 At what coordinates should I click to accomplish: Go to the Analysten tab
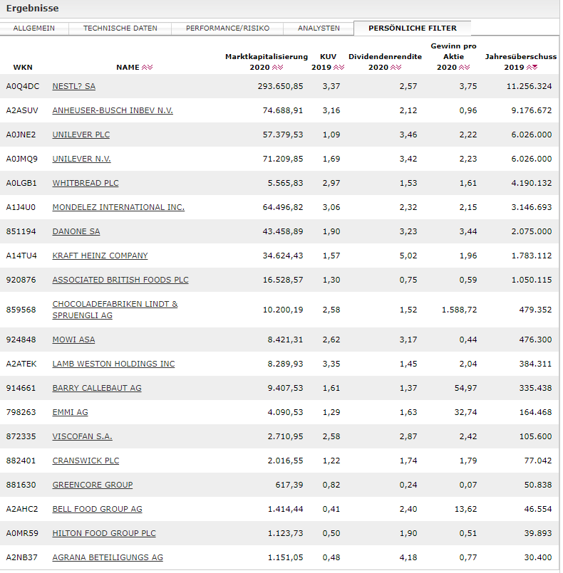pyautogui.click(x=319, y=28)
